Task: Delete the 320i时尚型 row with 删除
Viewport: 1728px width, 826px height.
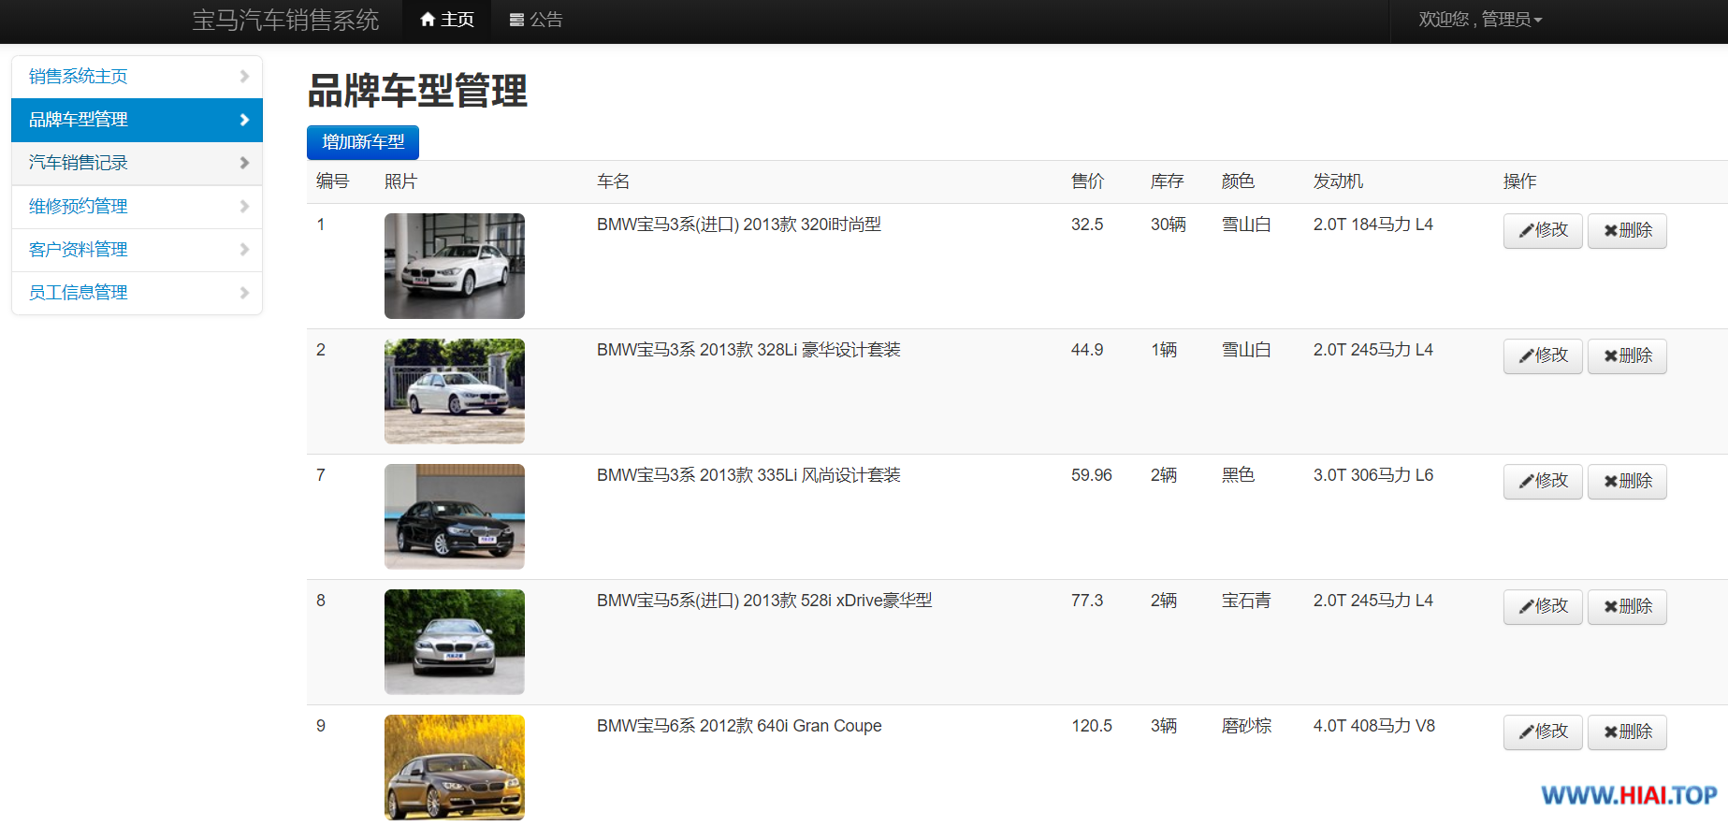Action: pyautogui.click(x=1627, y=230)
